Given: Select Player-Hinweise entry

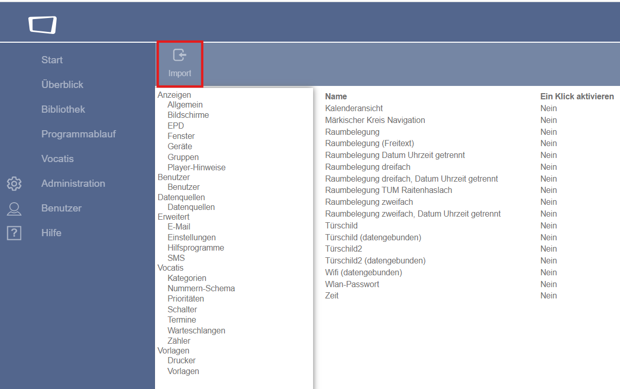Looking at the screenshot, I should pyautogui.click(x=197, y=167).
